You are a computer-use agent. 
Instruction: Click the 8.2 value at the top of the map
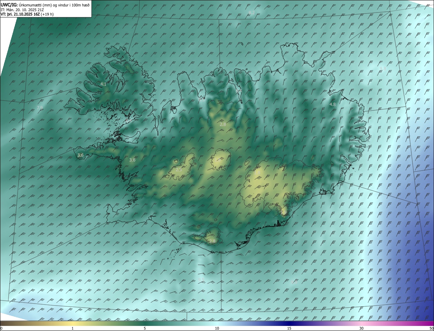(252, 13)
